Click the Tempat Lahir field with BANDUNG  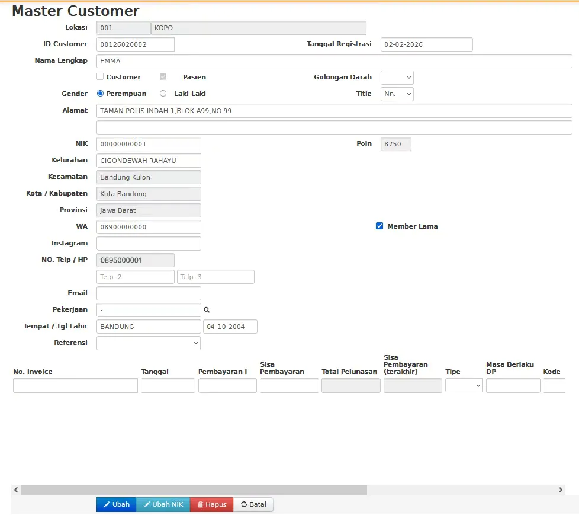(x=149, y=327)
